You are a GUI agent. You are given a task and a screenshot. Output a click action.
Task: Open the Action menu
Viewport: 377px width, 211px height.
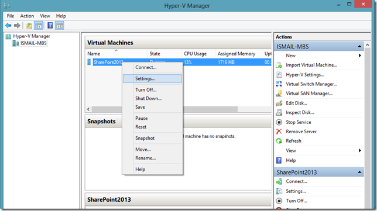click(x=27, y=16)
